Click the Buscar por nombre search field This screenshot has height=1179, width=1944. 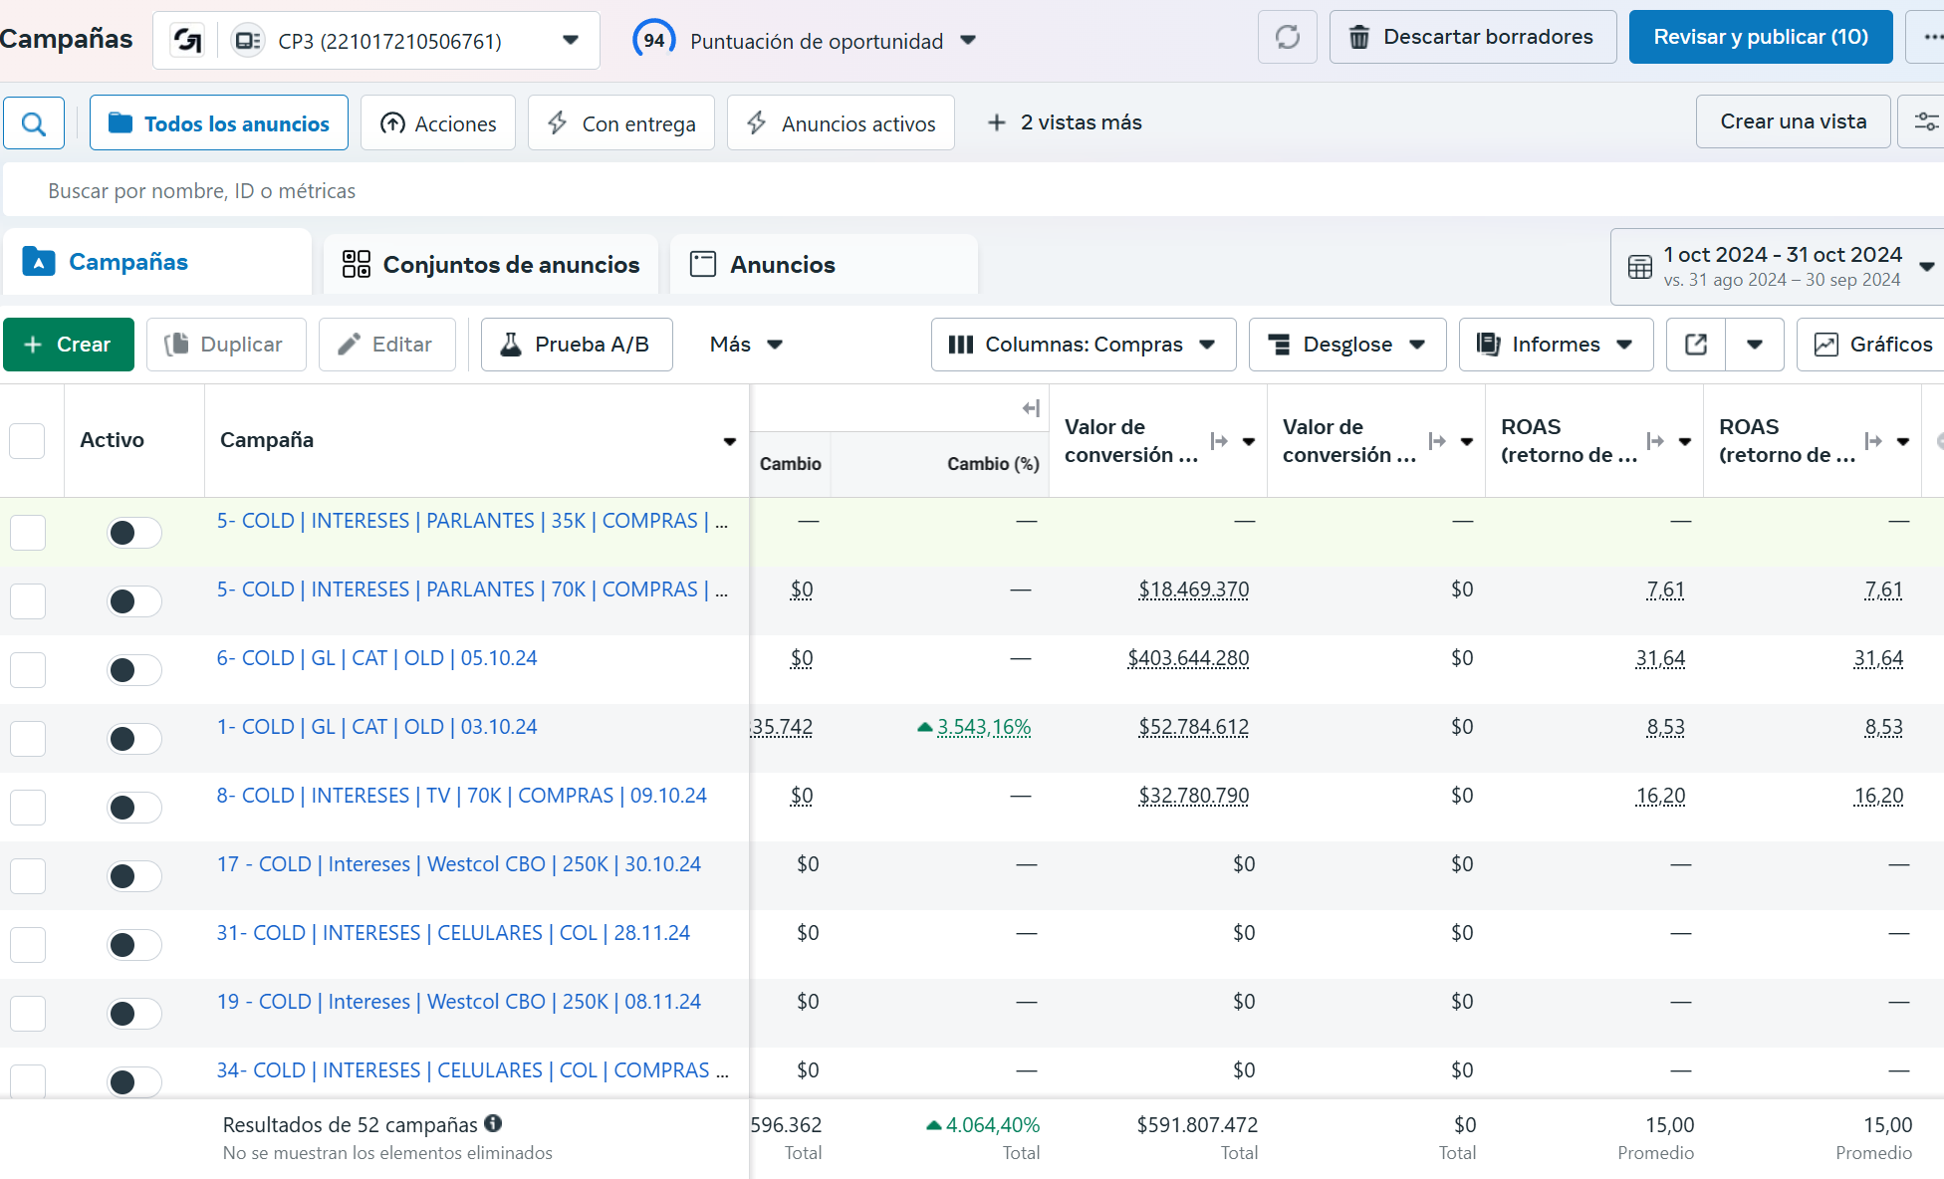tap(973, 190)
